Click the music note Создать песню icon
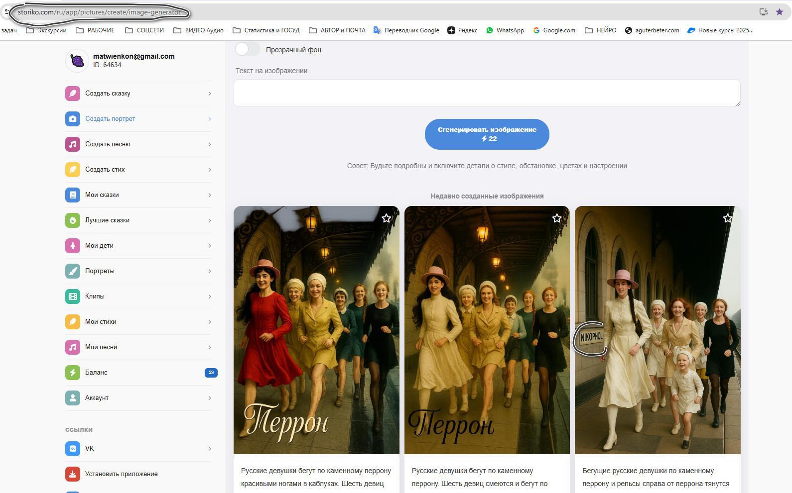The height and width of the screenshot is (493, 792). click(73, 144)
